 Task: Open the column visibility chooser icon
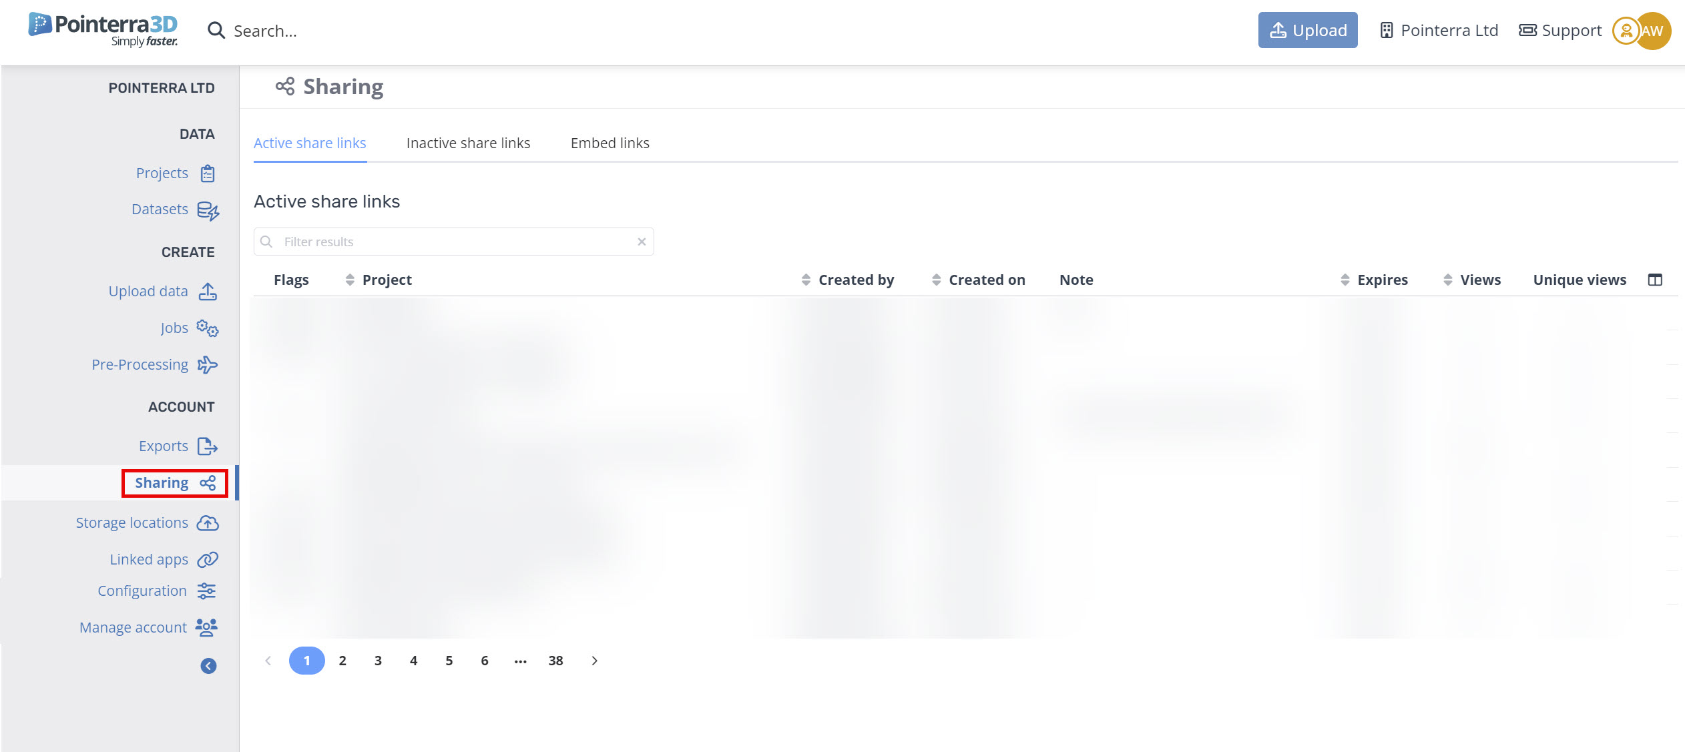tap(1655, 280)
